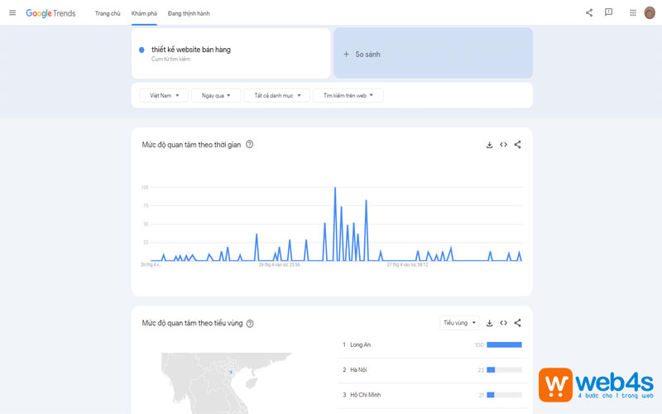Switch to the Trang chủ tab
This screenshot has width=662, height=414.
tap(108, 14)
